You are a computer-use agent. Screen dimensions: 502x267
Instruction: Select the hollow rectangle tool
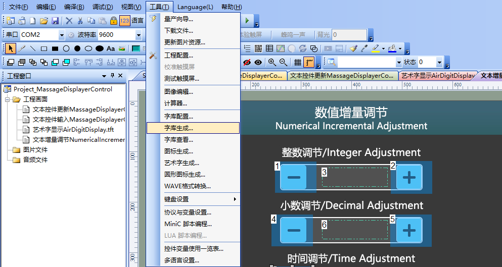[x=44, y=48]
